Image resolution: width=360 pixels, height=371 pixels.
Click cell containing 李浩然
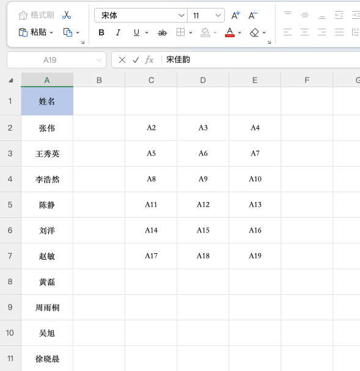[47, 179]
